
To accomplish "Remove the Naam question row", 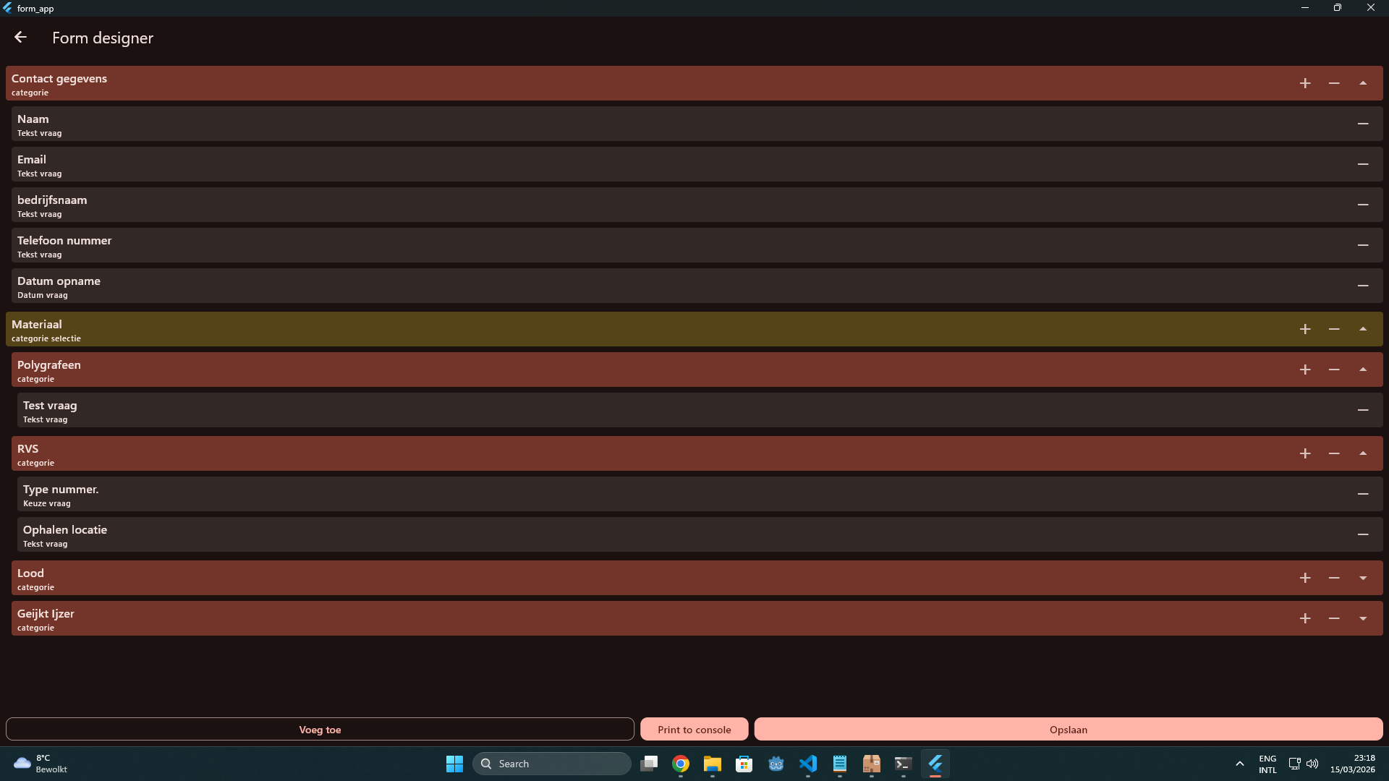I will (1363, 124).
